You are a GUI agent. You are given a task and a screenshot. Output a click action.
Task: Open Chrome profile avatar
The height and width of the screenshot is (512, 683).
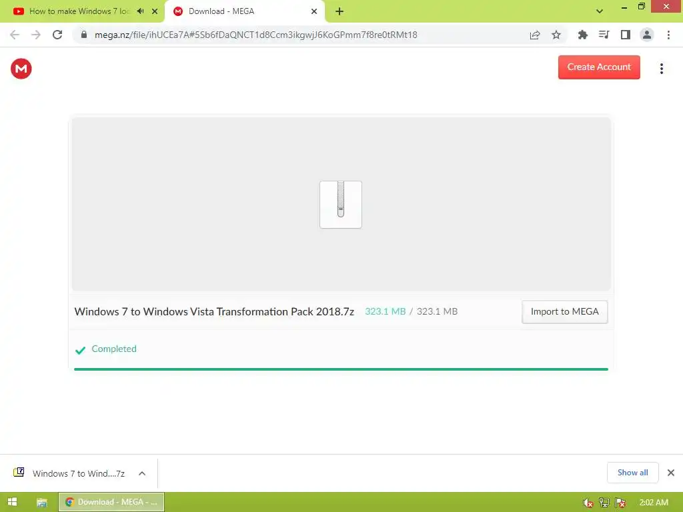[647, 35]
